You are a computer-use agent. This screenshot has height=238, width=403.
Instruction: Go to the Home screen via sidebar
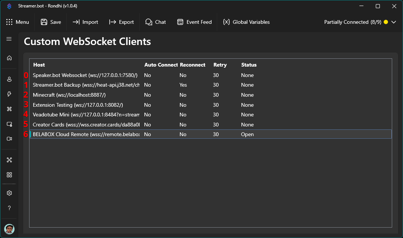(x=9, y=58)
